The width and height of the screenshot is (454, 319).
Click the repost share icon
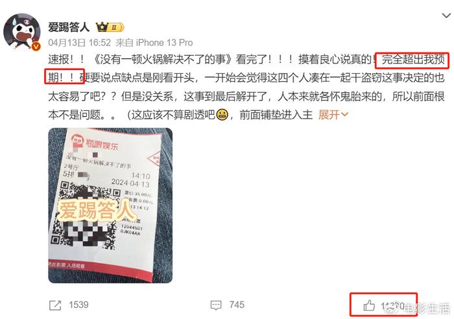55,305
